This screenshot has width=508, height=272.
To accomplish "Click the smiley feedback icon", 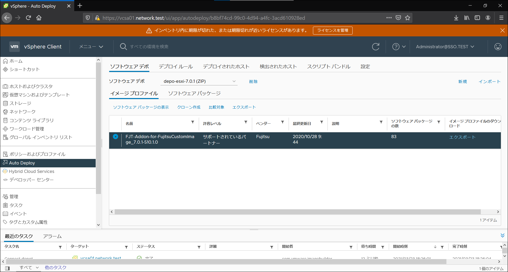I will (x=498, y=47).
